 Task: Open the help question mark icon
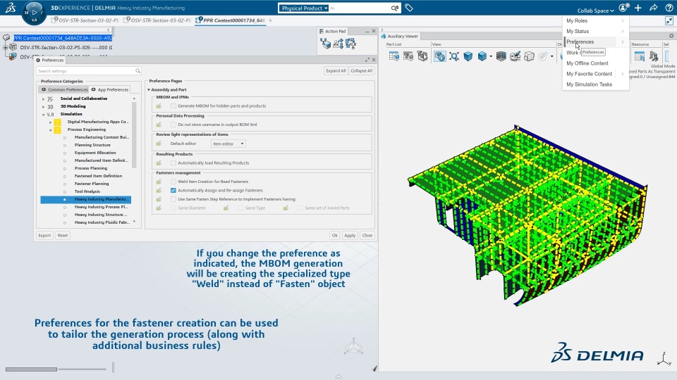669,8
